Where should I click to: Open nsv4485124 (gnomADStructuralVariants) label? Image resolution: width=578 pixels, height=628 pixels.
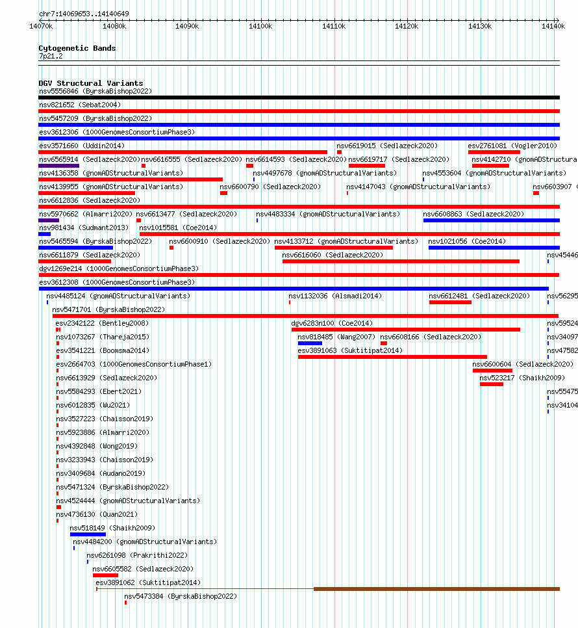tap(118, 296)
